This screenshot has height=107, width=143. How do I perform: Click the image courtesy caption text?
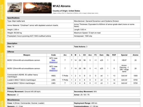pyautogui.click(x=75, y=13)
